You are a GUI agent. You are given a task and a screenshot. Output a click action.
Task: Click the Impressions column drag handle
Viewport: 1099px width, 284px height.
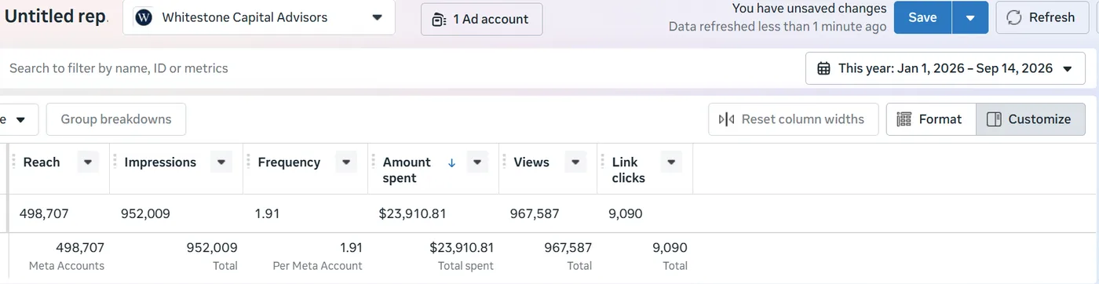pyautogui.click(x=115, y=162)
